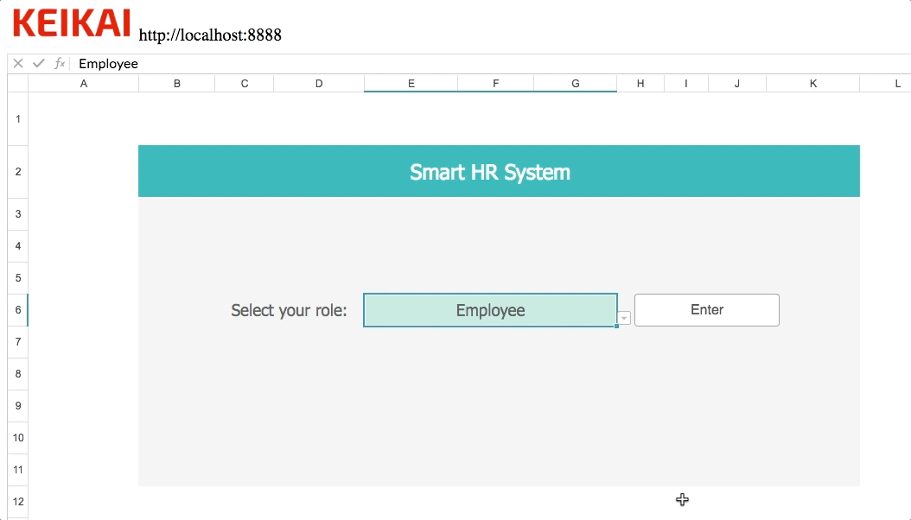The height and width of the screenshot is (520, 911).
Task: Click the 'Select your role:' label
Action: click(x=289, y=310)
